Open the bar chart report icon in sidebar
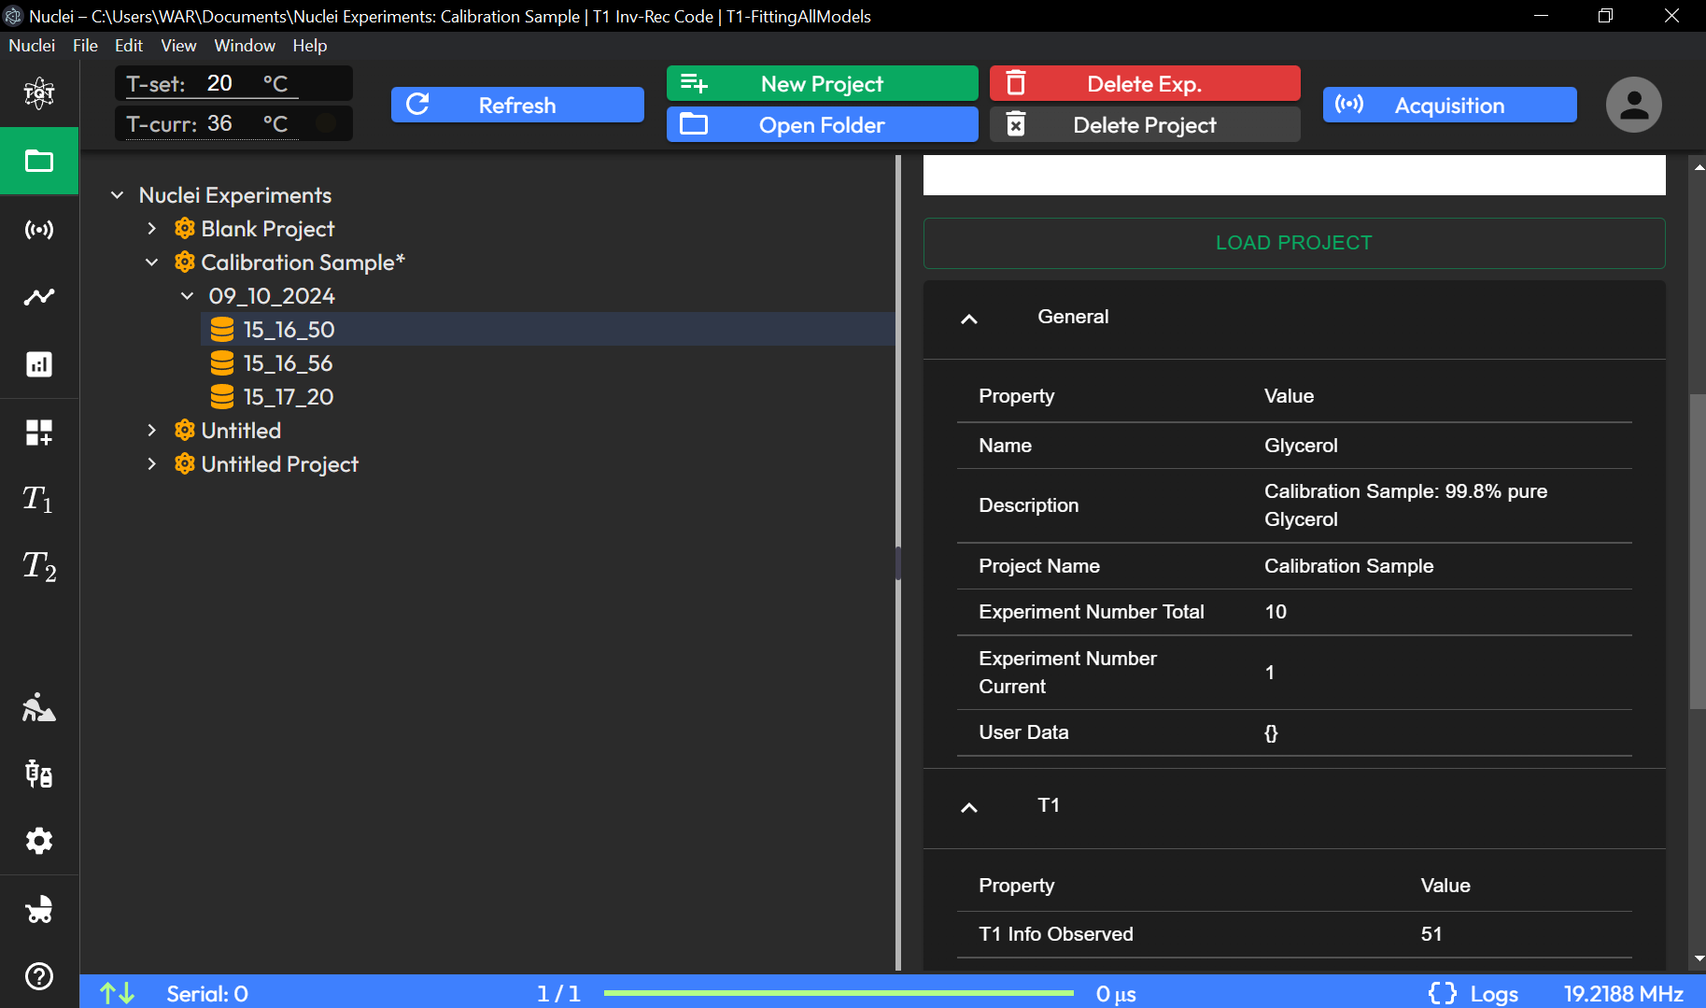The height and width of the screenshot is (1008, 1706). coord(39,364)
